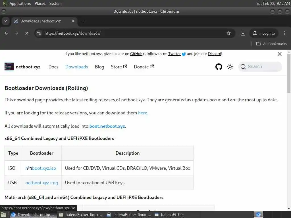Open the Applications menu
The width and height of the screenshot is (291, 218).
20,3
